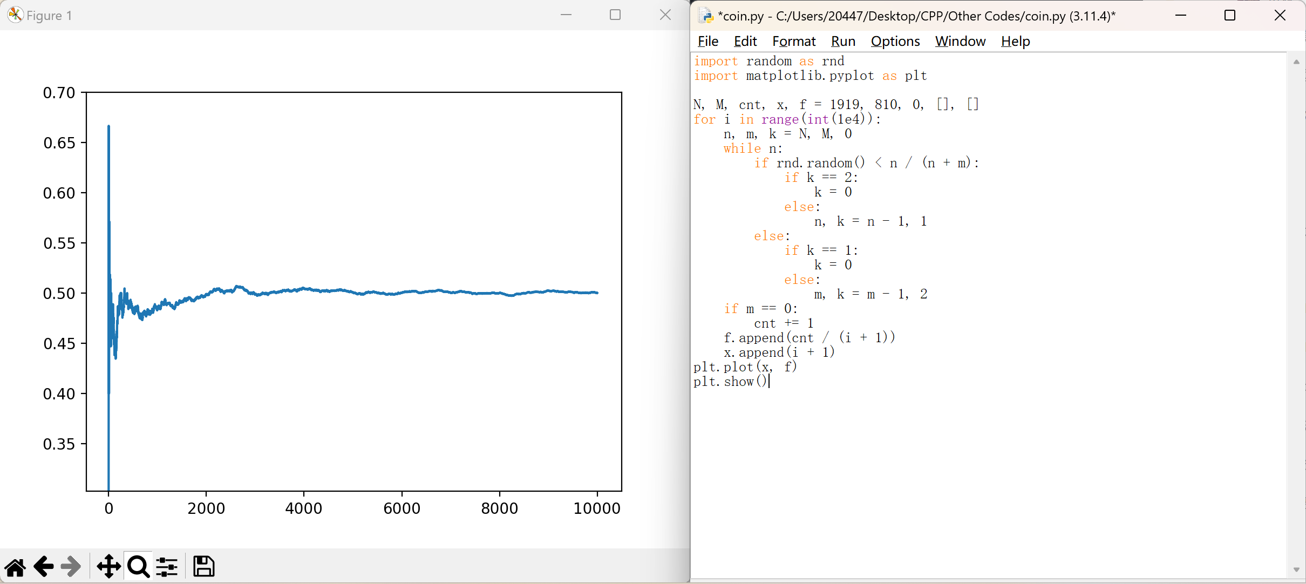Screen dimensions: 1306x584
Task: Open the File menu in IDLE
Action: 708,42
